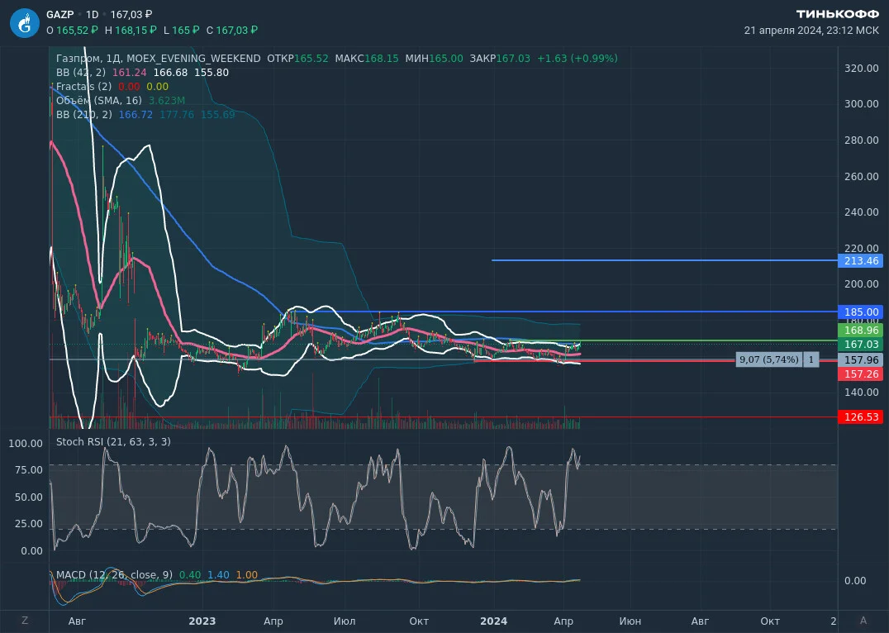
Task: Click the 157.96 gray price label
Action: pyautogui.click(x=861, y=360)
